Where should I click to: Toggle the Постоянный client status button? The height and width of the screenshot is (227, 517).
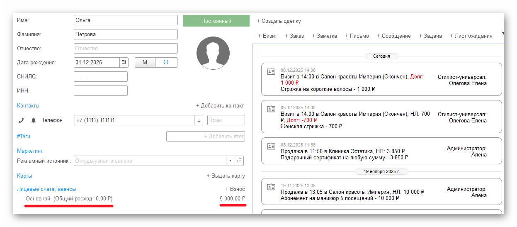click(216, 21)
